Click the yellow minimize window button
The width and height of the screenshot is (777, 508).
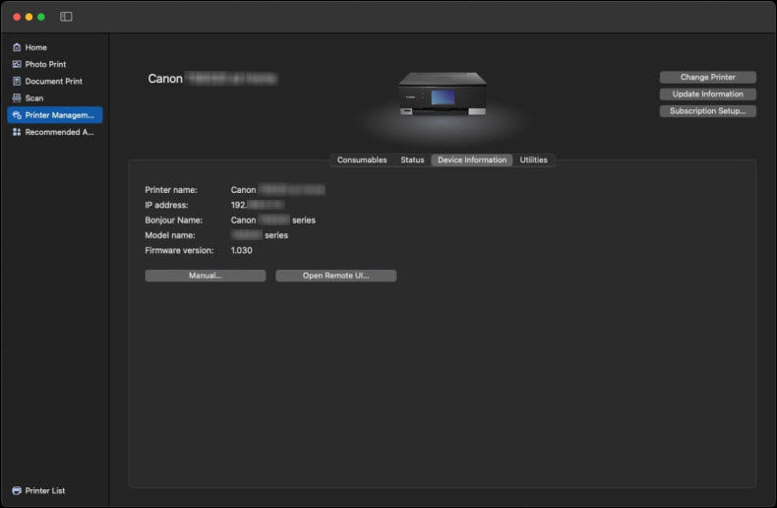[x=29, y=17]
